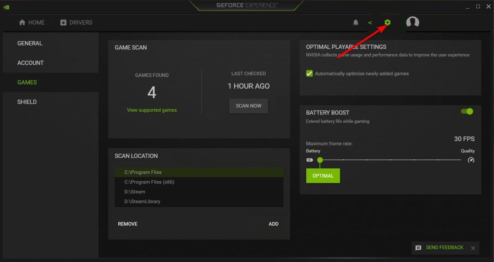Click the quality gauge icon on slider
The height and width of the screenshot is (262, 494).
coord(471,160)
